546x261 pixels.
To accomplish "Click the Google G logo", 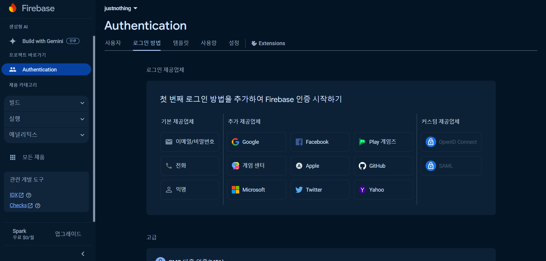I will pyautogui.click(x=235, y=142).
